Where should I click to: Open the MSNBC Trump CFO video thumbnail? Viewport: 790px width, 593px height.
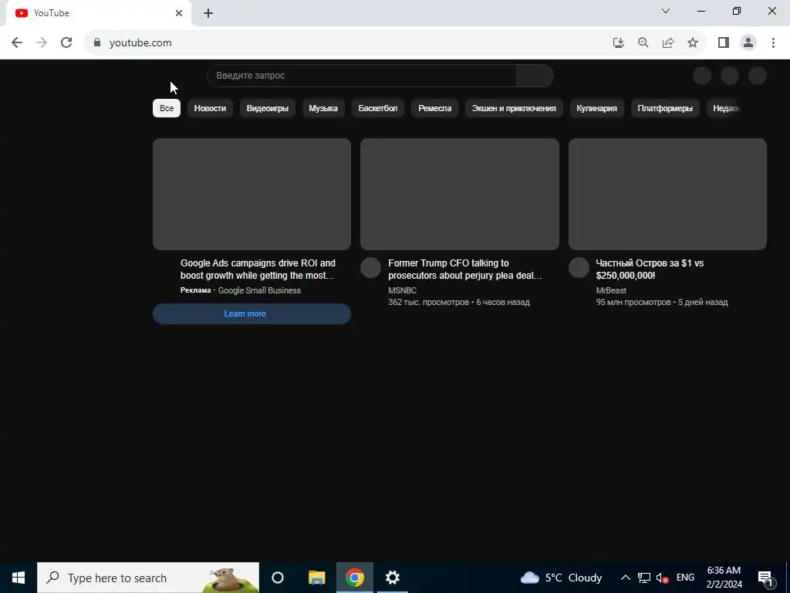click(460, 194)
